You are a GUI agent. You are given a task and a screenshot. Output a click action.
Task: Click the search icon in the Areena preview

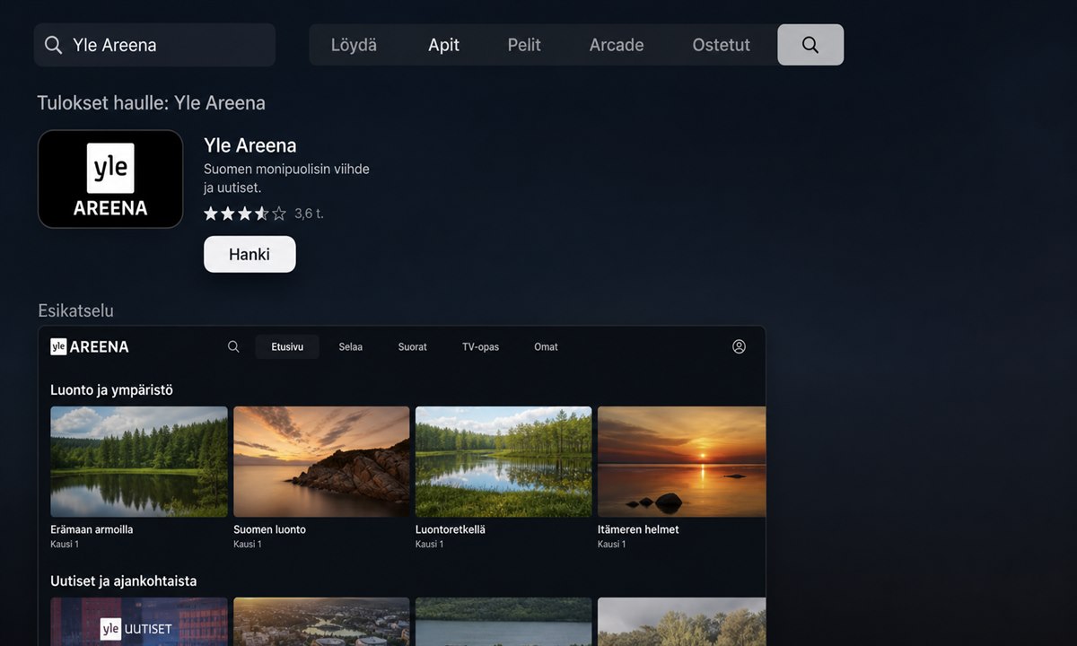pos(233,346)
